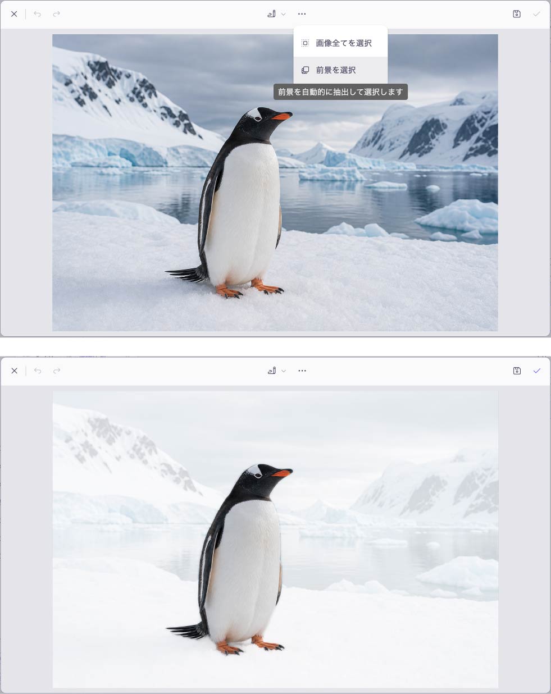Click redo arrow in upper editor
Viewport: 551px width, 694px height.
point(56,14)
